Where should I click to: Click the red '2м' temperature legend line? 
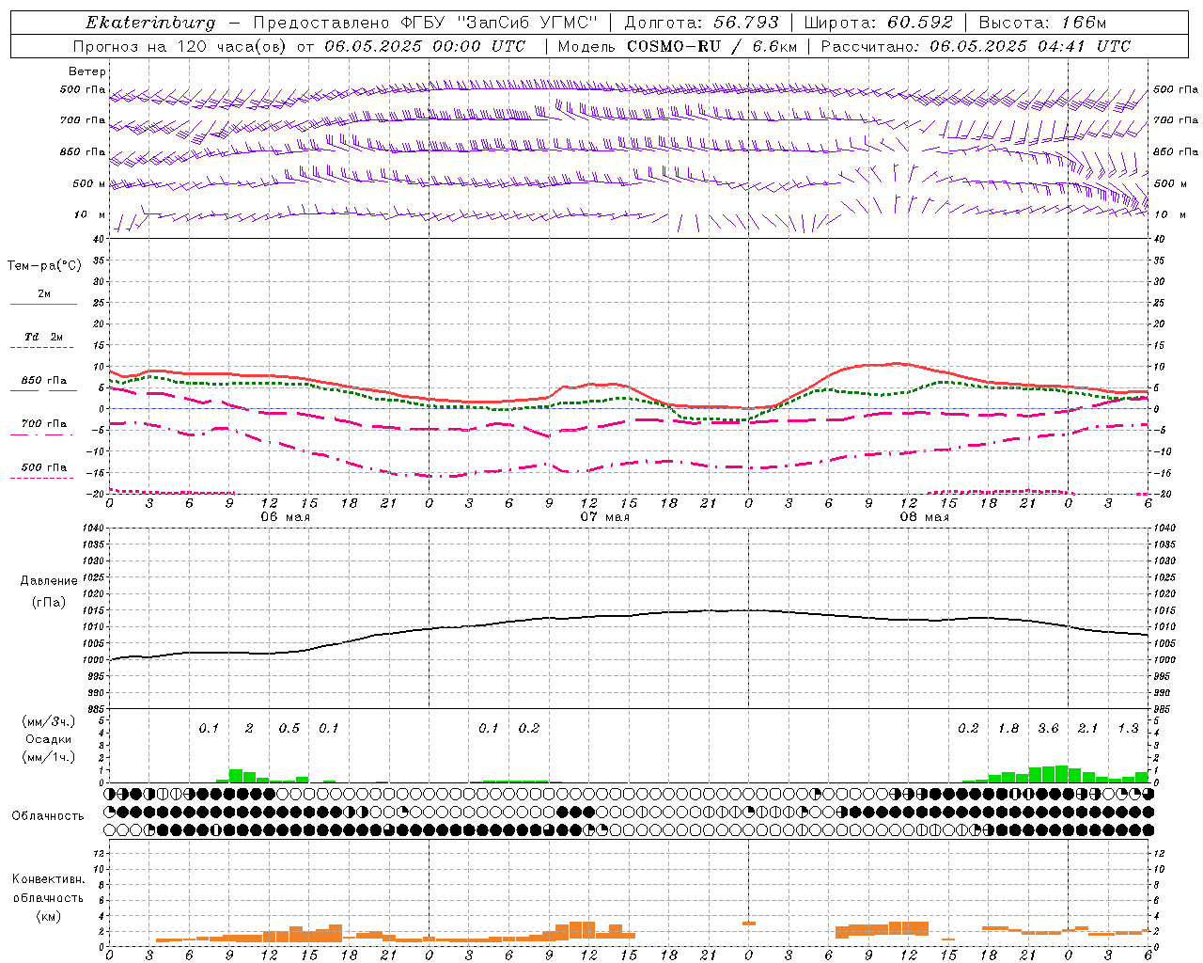44,304
